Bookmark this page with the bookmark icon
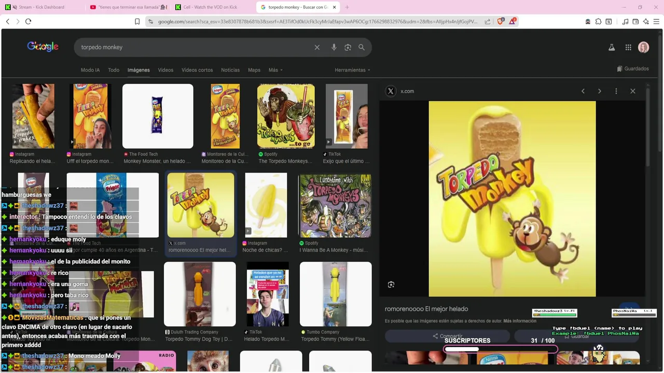The height and width of the screenshot is (373, 664). (x=137, y=21)
